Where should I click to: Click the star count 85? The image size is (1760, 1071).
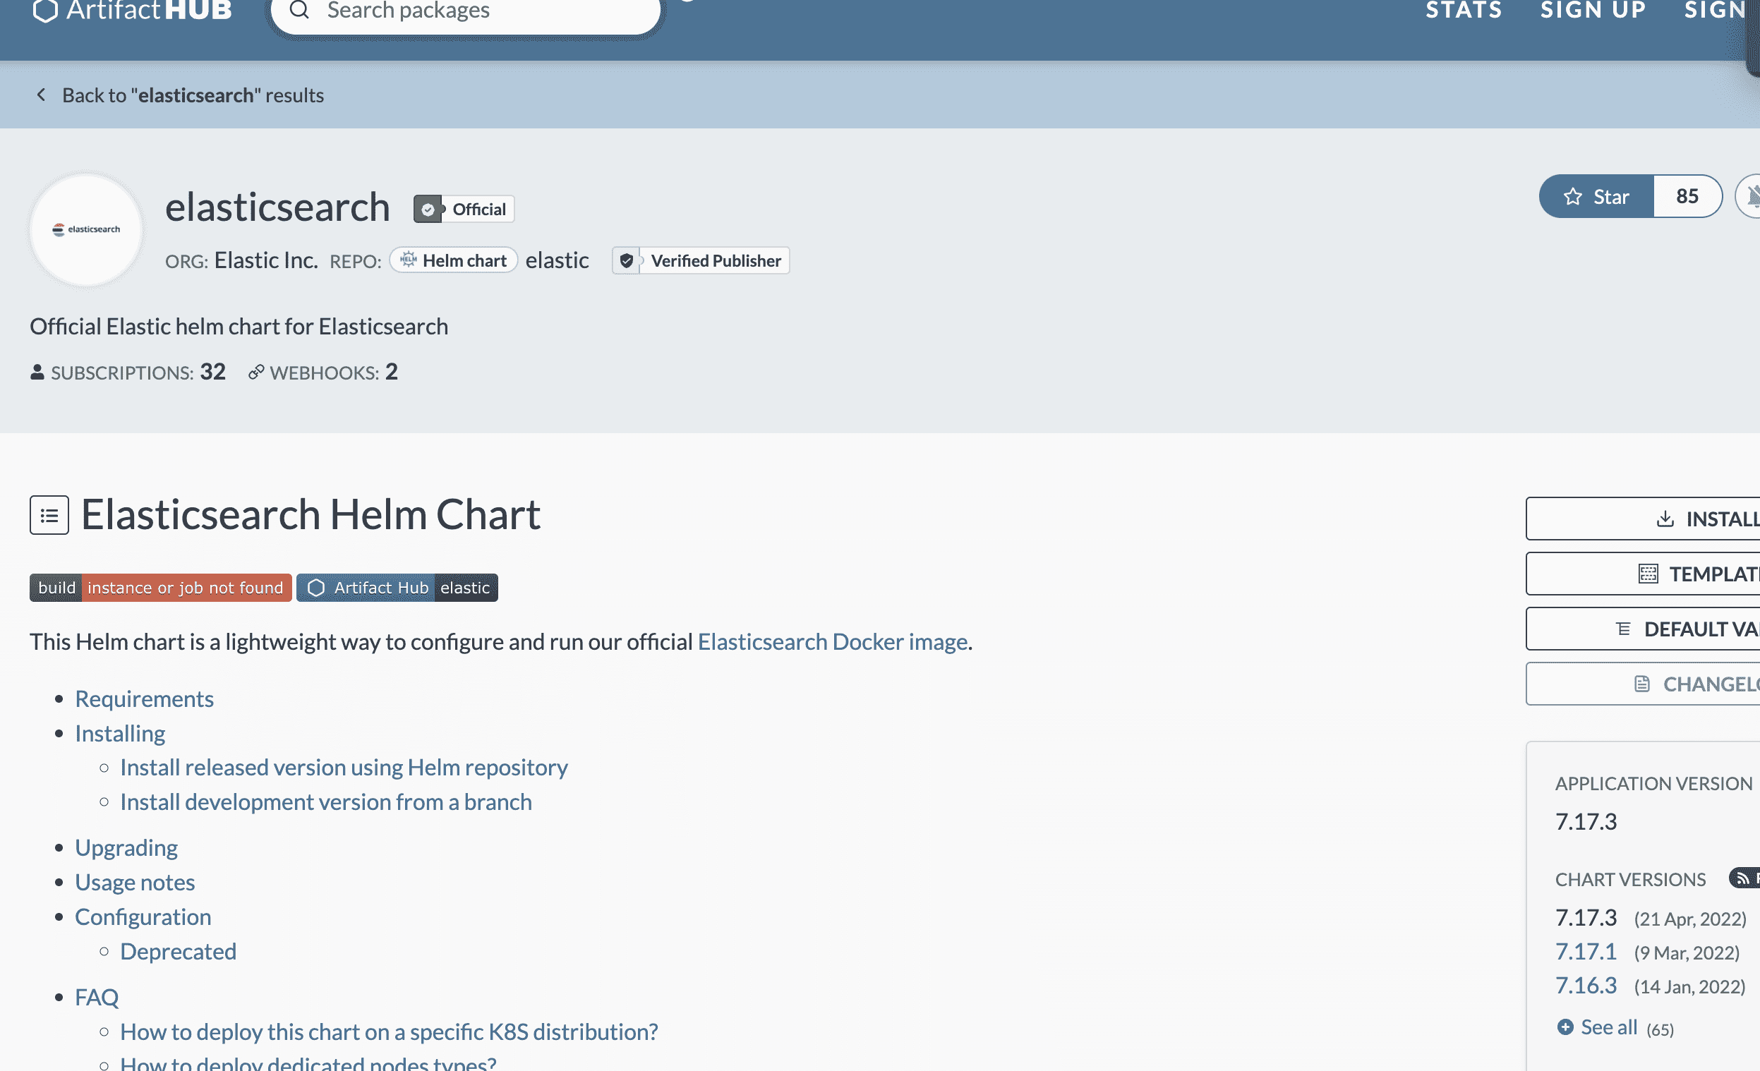tap(1687, 196)
